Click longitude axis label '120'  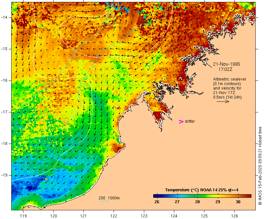pyautogui.click(x=53, y=216)
